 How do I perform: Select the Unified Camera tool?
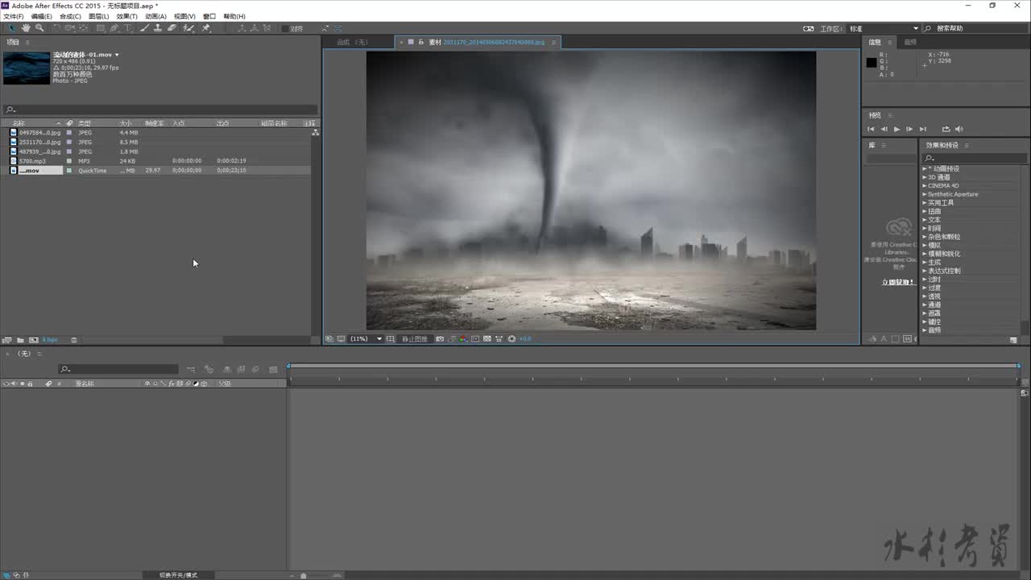(x=70, y=28)
